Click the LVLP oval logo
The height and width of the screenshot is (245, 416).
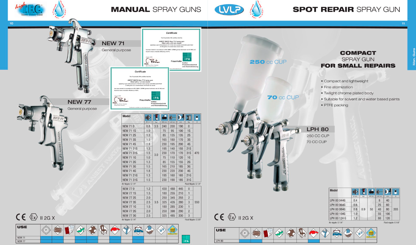tap(229, 10)
